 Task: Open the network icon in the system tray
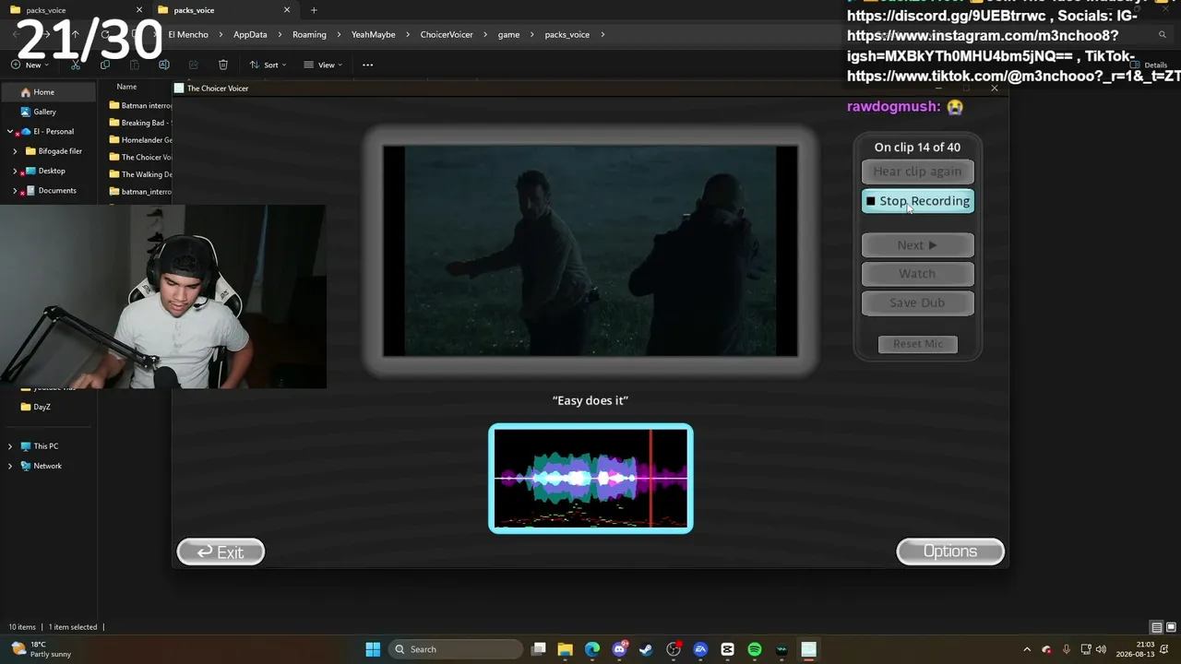[x=1085, y=649]
